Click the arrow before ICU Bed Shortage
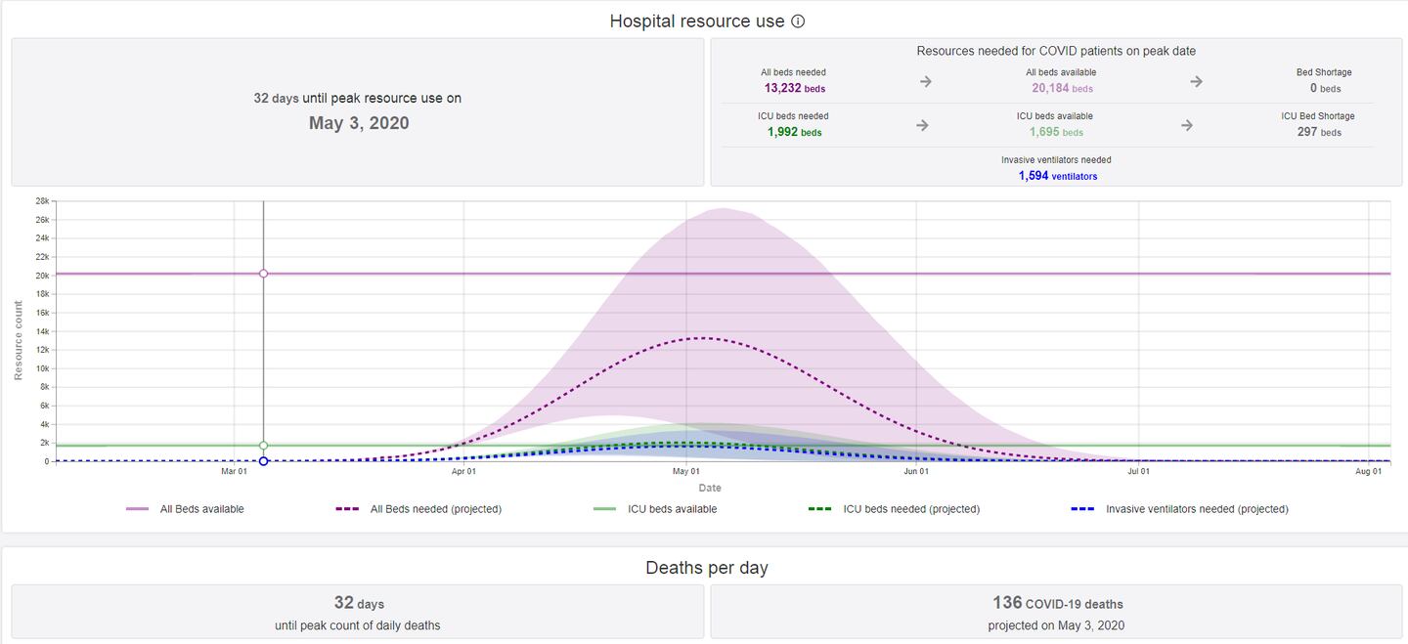This screenshot has height=644, width=1408. coord(1186,125)
